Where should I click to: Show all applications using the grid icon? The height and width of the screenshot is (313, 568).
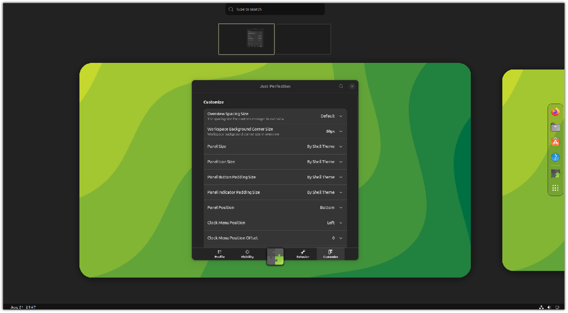pyautogui.click(x=555, y=188)
